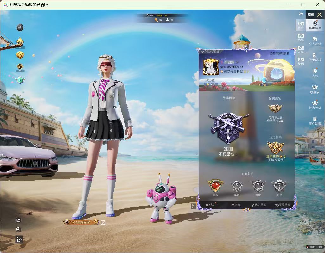Click the female character model

105,137
